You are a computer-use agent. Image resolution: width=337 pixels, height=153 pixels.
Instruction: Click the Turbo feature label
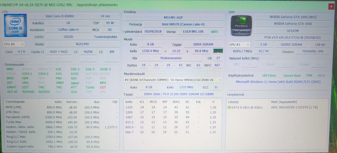click(90, 87)
